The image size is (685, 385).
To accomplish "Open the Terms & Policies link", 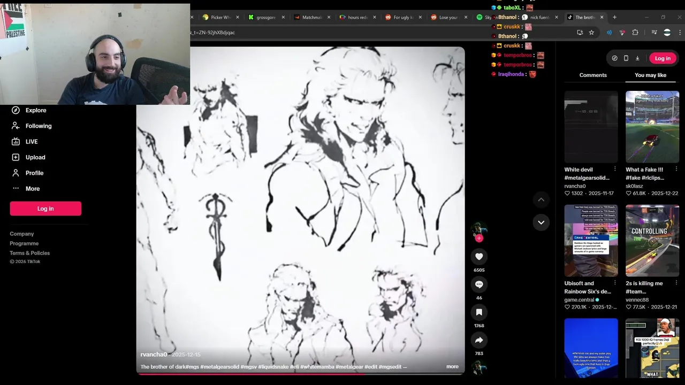I will point(29,253).
